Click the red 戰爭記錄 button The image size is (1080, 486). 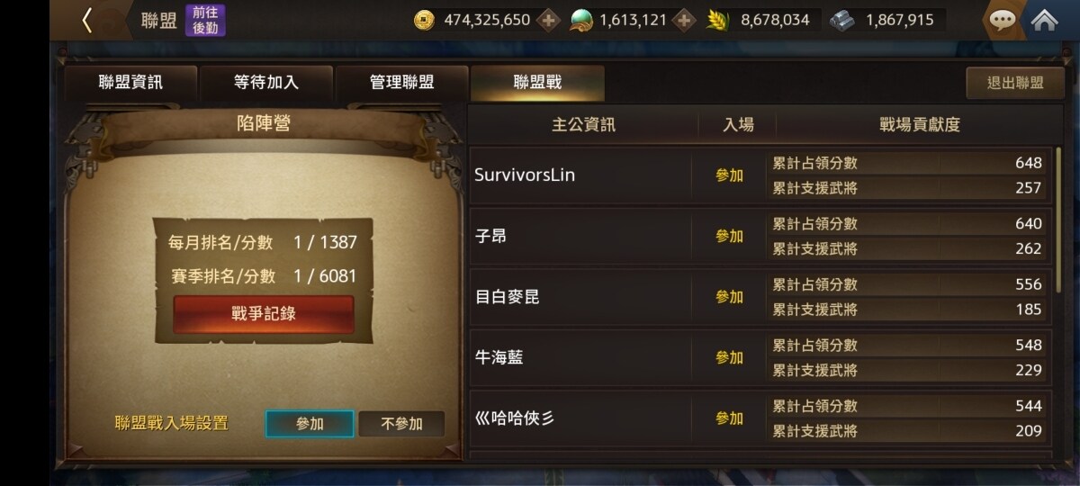(264, 314)
